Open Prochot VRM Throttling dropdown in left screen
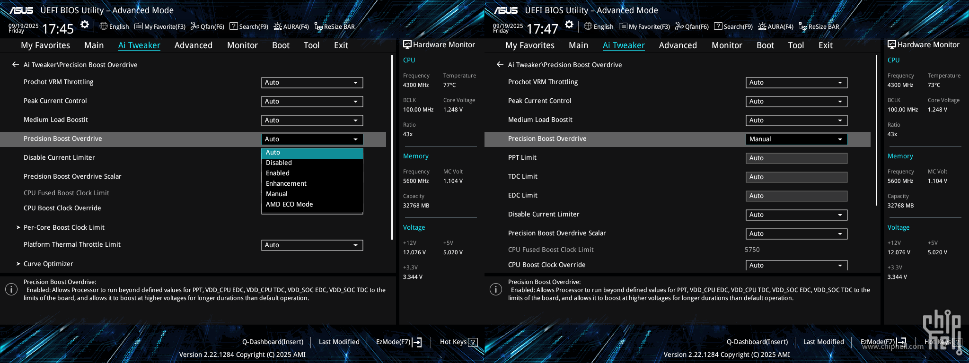 pyautogui.click(x=312, y=83)
